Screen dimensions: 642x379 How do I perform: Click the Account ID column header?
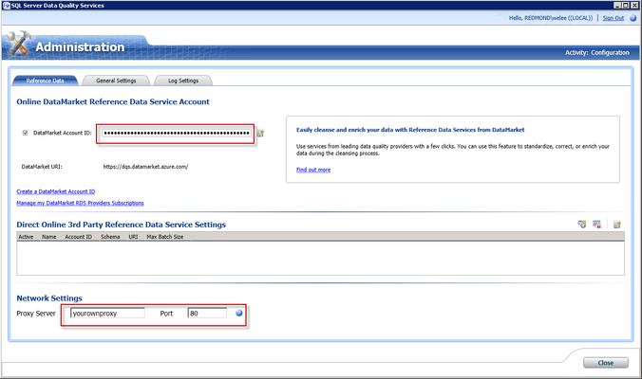pyautogui.click(x=78, y=237)
